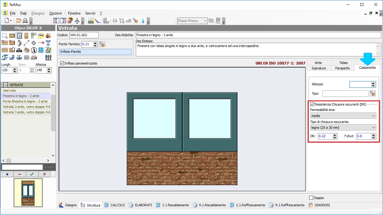Screen dimensions: 383x215
Task: Choose the staircase tool icon
Action: pyautogui.click(x=27, y=50)
